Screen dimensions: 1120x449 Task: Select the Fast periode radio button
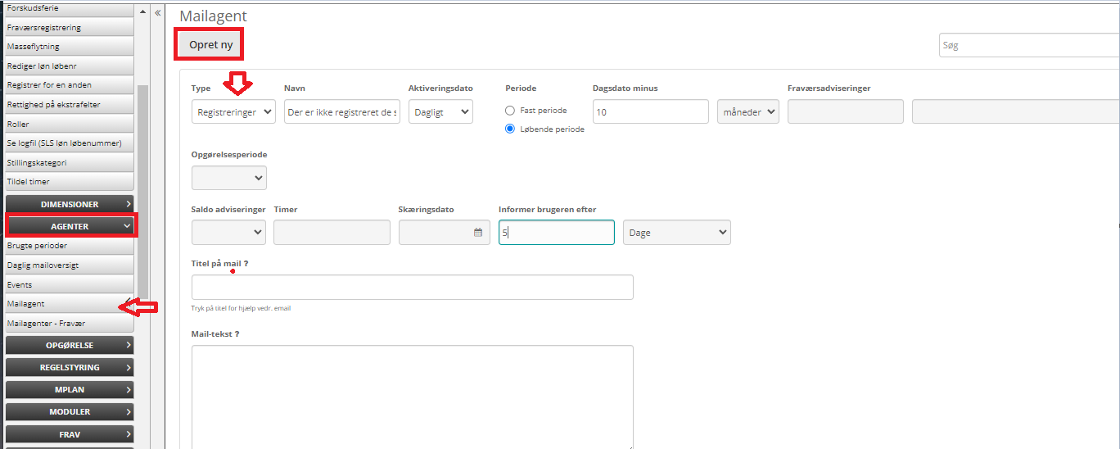coord(510,111)
